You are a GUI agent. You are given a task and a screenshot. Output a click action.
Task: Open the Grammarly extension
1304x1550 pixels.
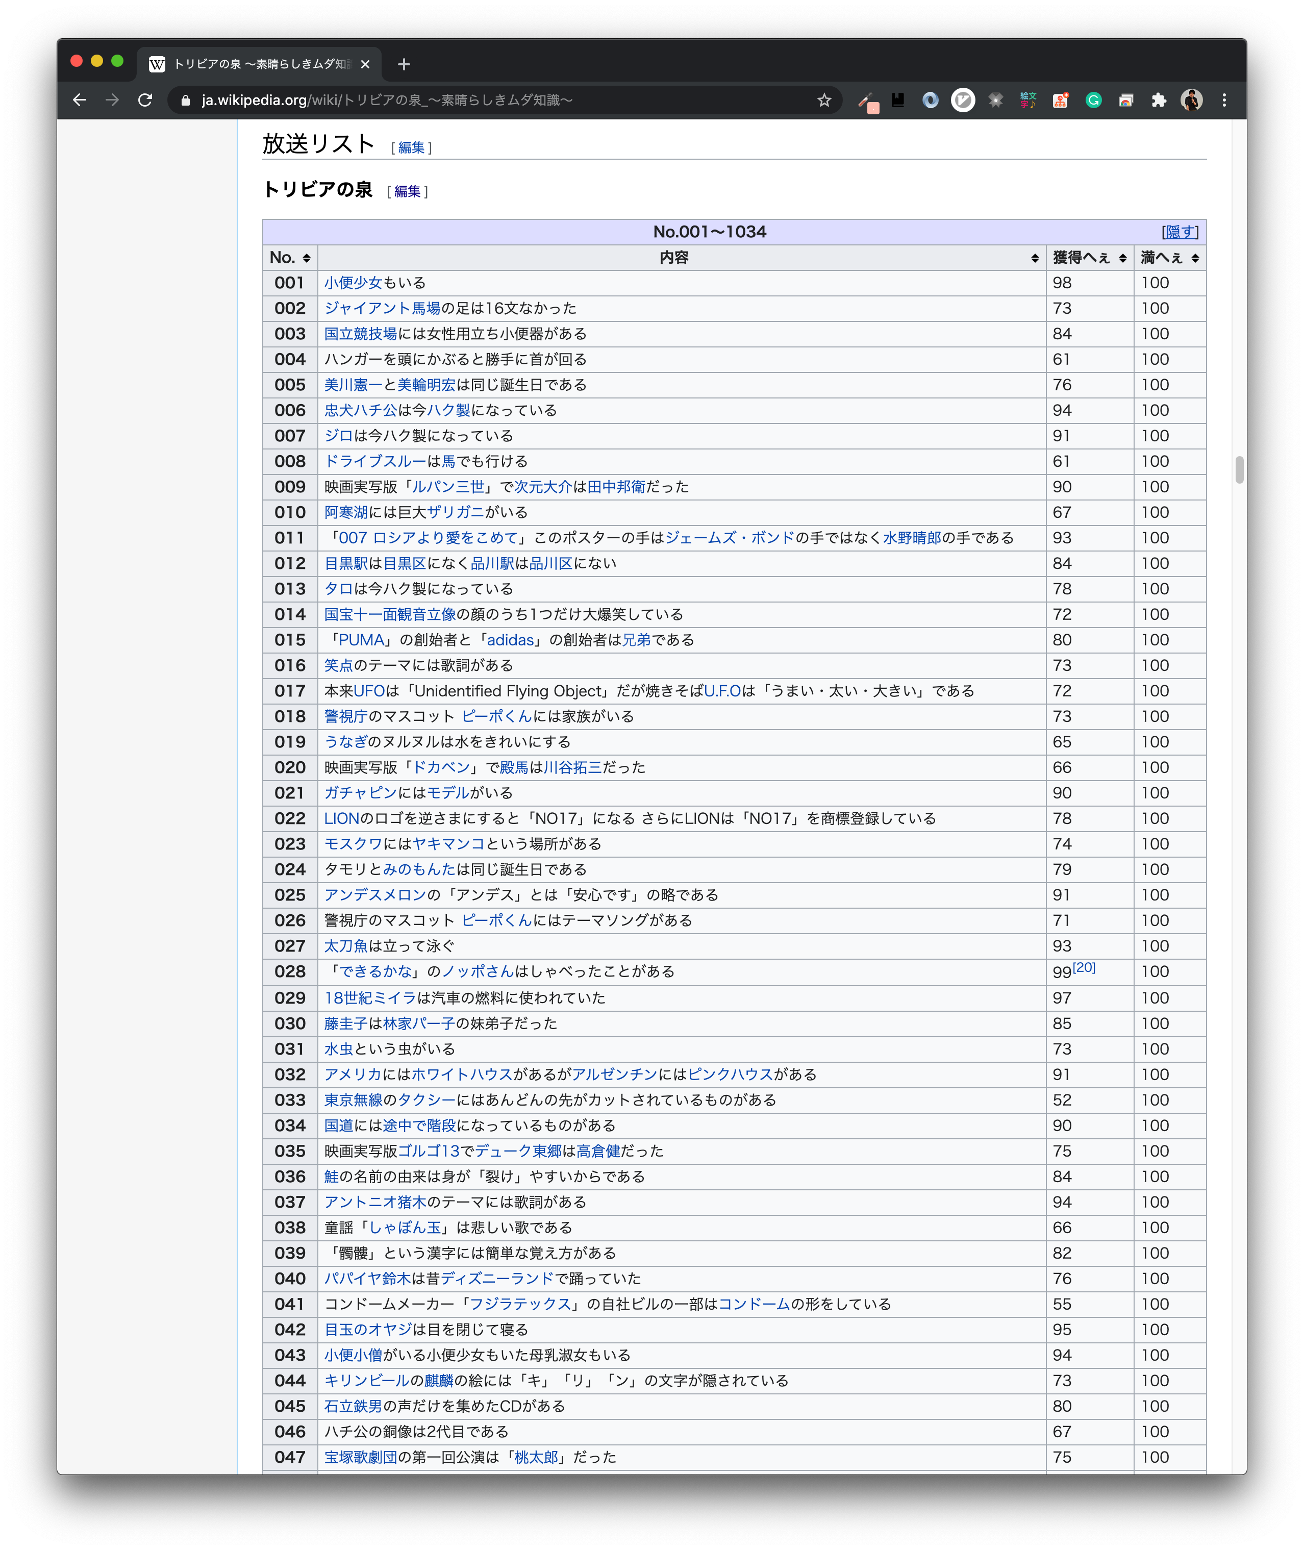tap(1093, 100)
